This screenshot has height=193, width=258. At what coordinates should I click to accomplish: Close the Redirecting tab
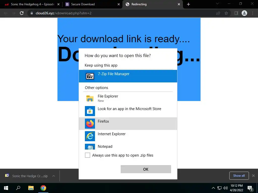pyautogui.click(x=179, y=5)
